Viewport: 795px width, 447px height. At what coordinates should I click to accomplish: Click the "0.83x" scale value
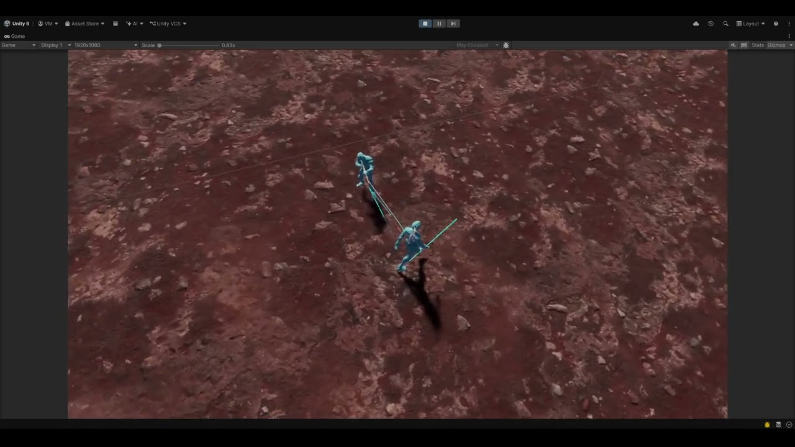pyautogui.click(x=229, y=45)
